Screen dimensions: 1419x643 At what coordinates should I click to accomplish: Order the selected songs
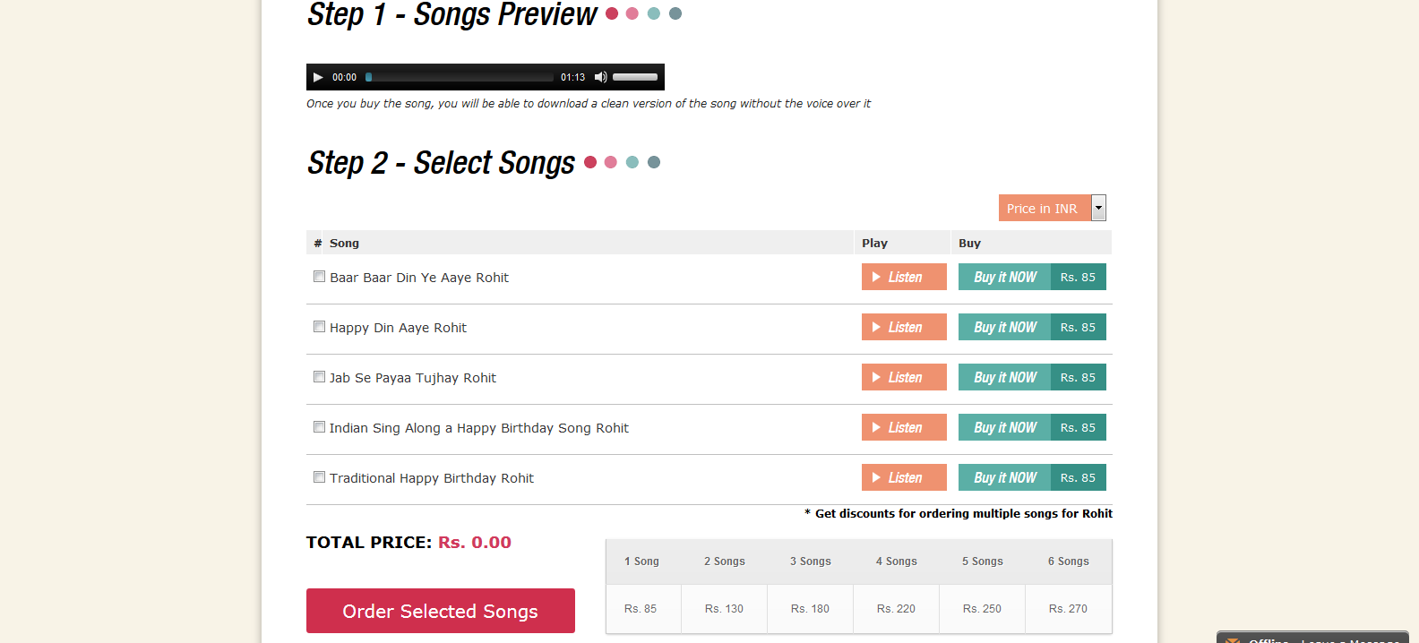441,611
